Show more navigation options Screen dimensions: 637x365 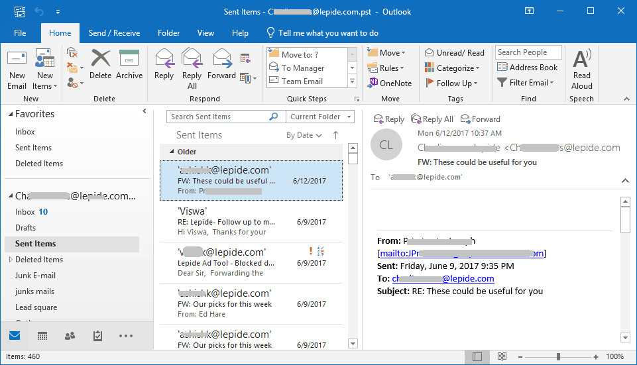[x=126, y=336]
